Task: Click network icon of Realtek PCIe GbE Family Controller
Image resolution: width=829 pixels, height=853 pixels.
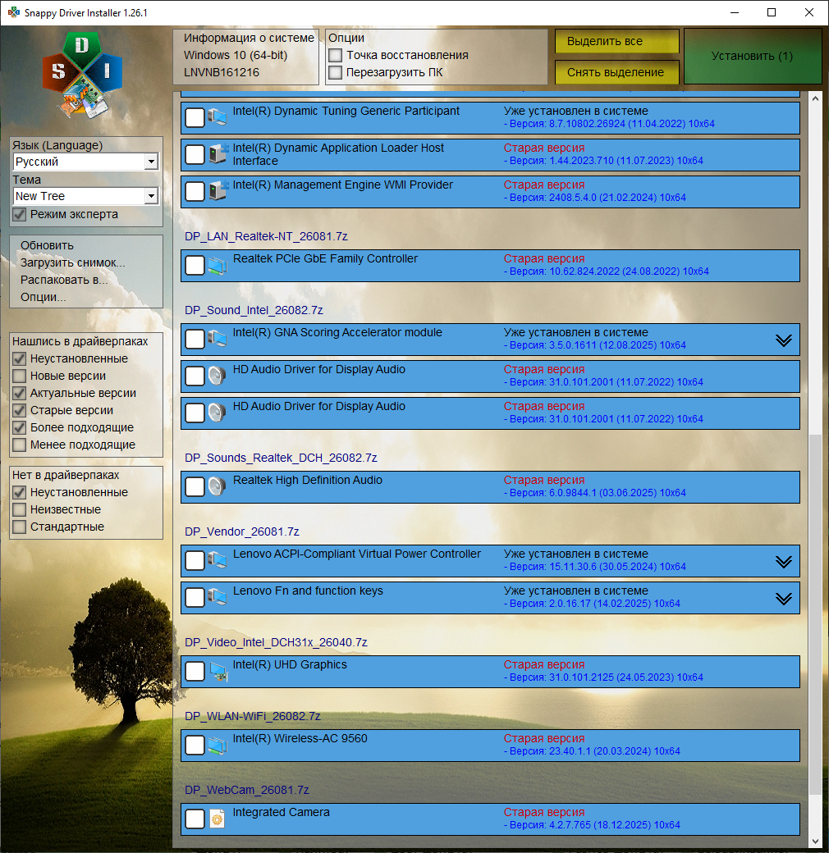Action: point(218,265)
